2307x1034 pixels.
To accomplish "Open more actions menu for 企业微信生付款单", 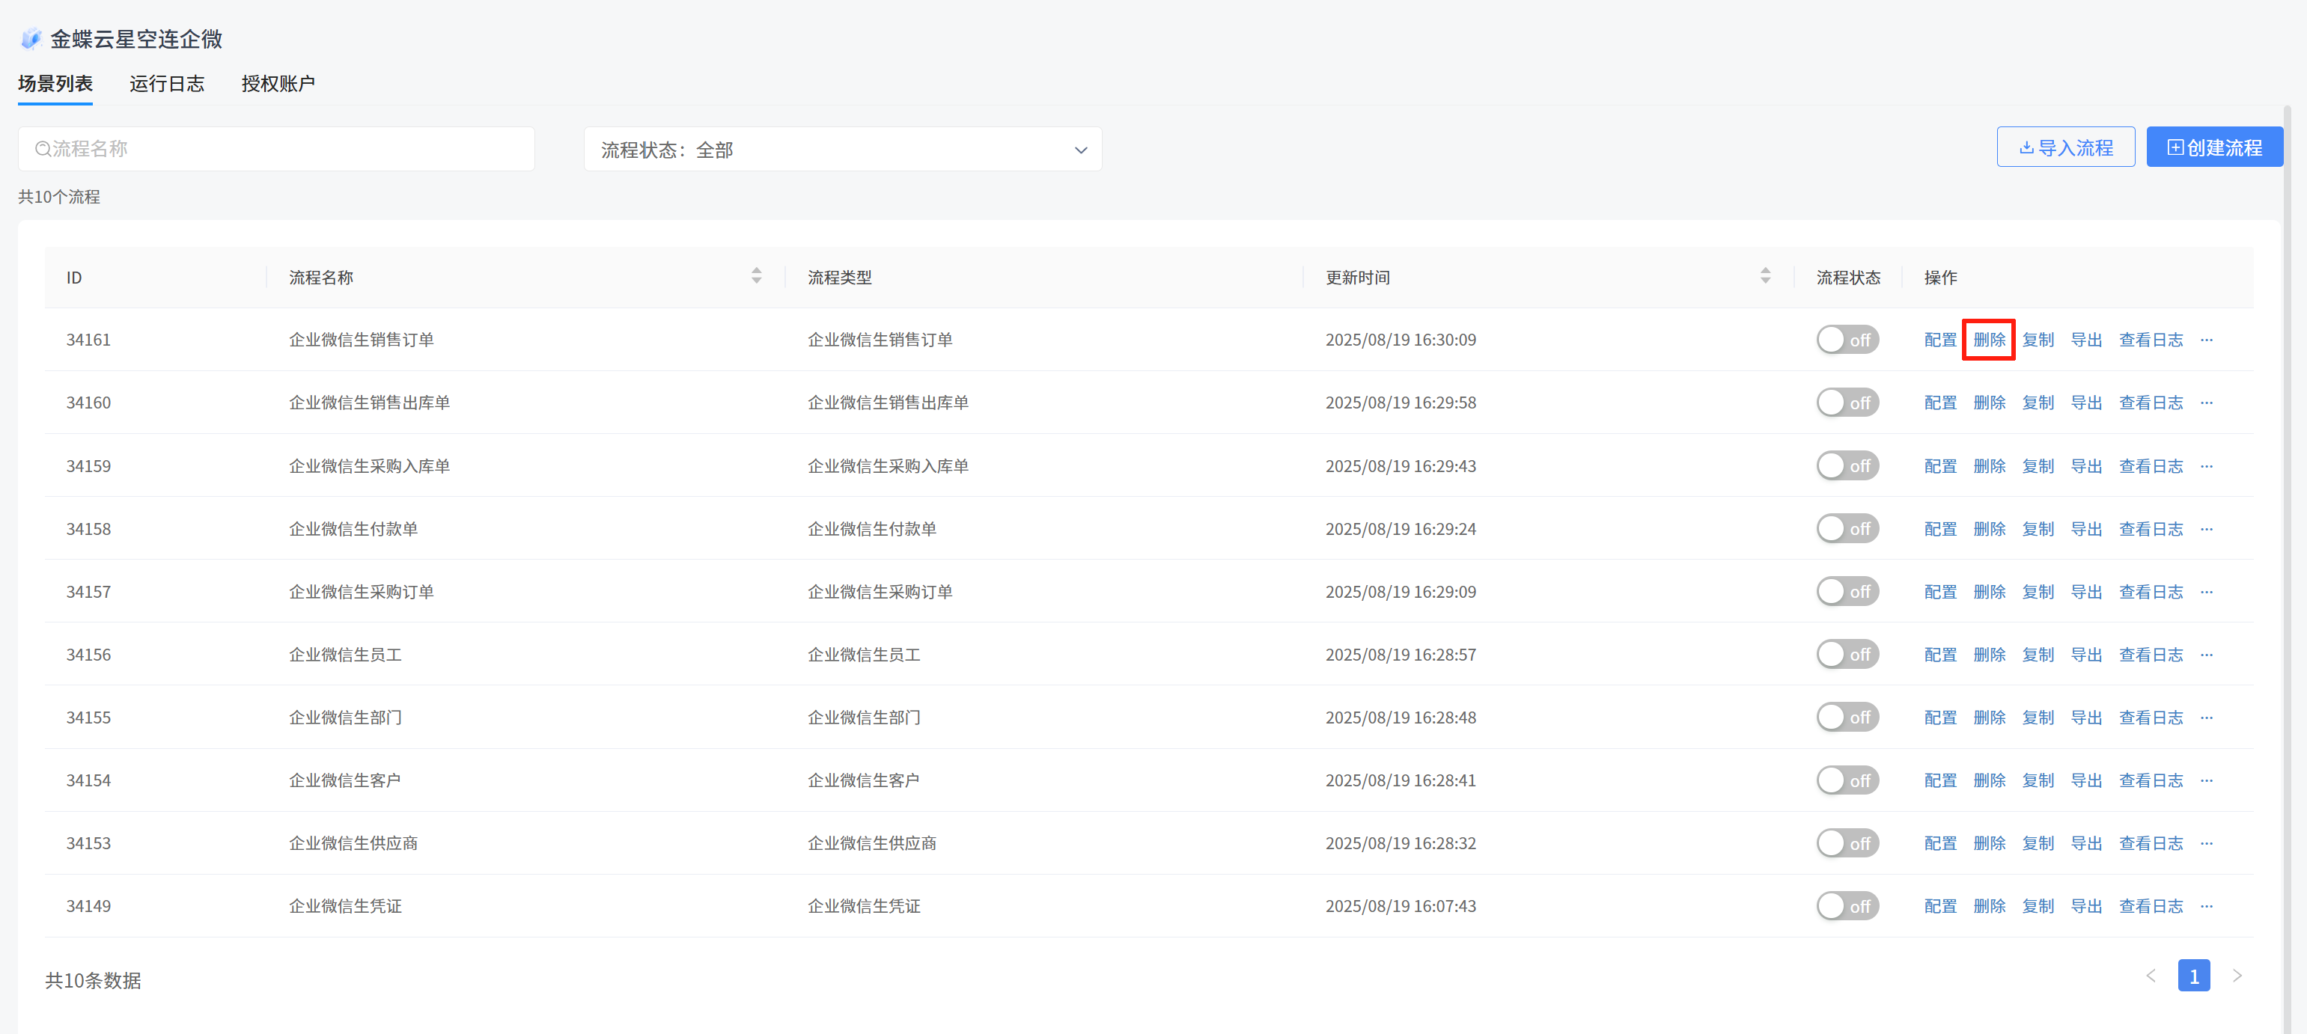I will 2206,529.
